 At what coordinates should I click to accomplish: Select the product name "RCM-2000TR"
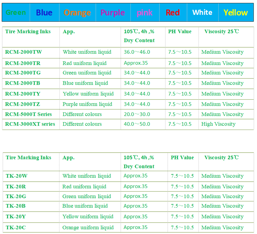tap(22, 63)
